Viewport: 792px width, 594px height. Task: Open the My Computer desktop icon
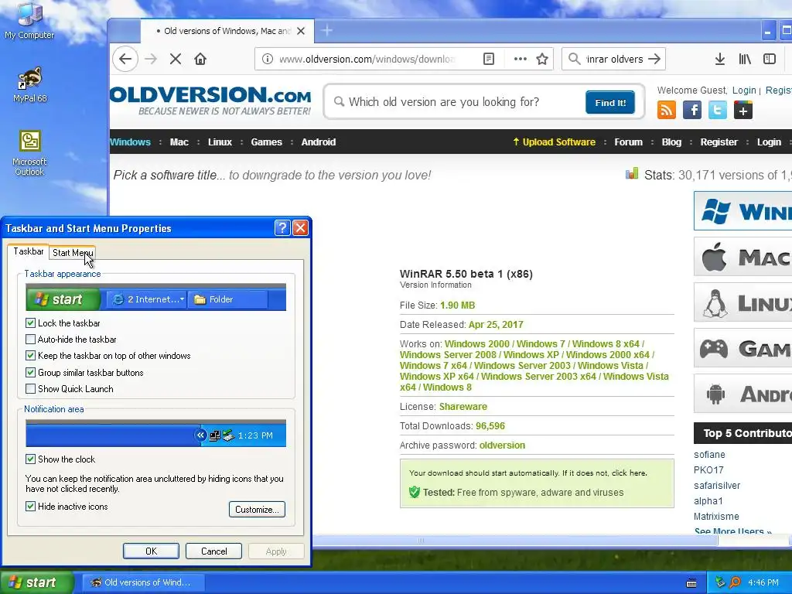tap(29, 20)
